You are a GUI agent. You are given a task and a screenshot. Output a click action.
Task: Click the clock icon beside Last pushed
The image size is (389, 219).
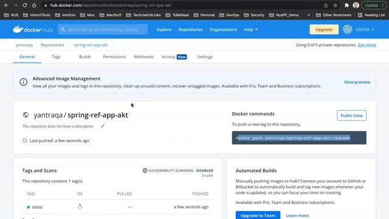[25, 141]
